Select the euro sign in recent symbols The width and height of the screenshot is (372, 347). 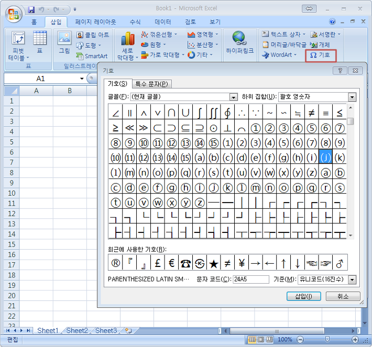171,263
